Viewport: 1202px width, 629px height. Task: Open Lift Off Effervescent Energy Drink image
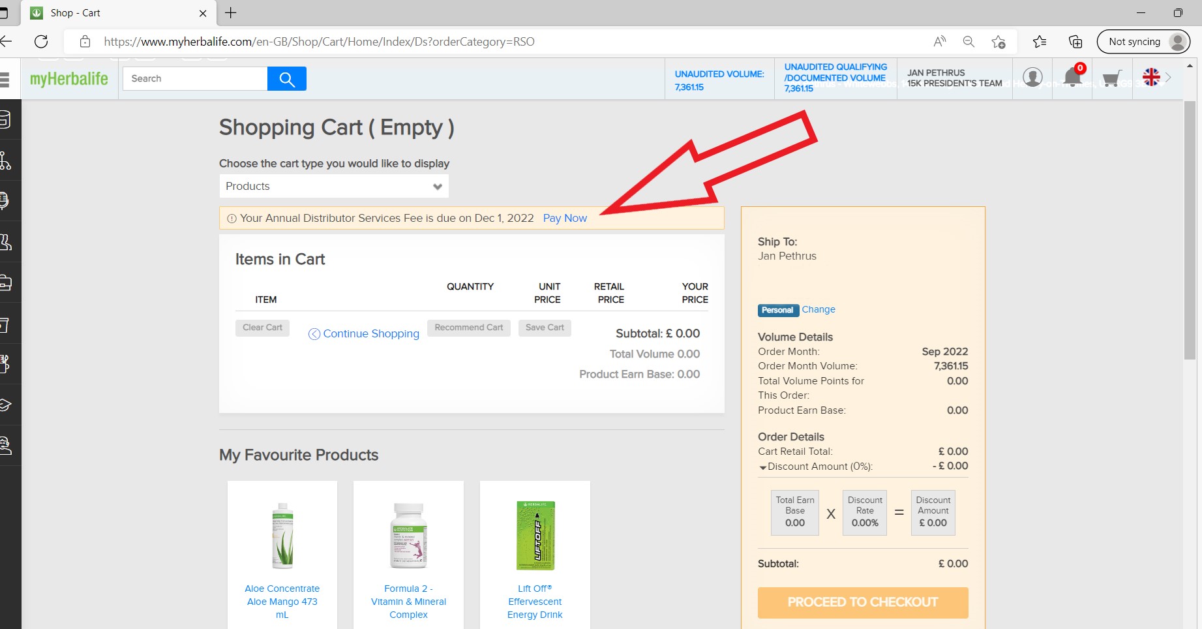tap(535, 536)
